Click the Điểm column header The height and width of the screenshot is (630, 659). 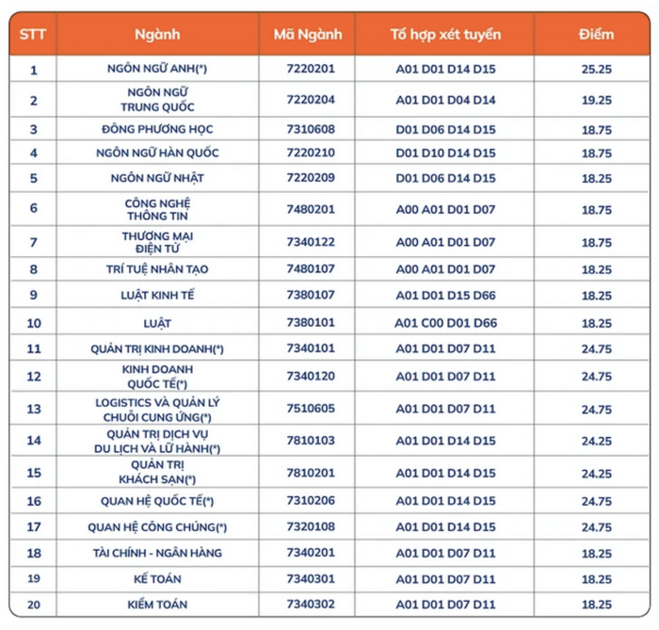(596, 35)
